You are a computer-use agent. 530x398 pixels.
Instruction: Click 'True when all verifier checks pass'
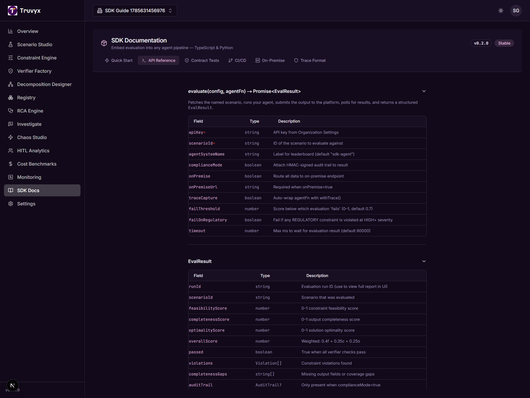[333, 352]
